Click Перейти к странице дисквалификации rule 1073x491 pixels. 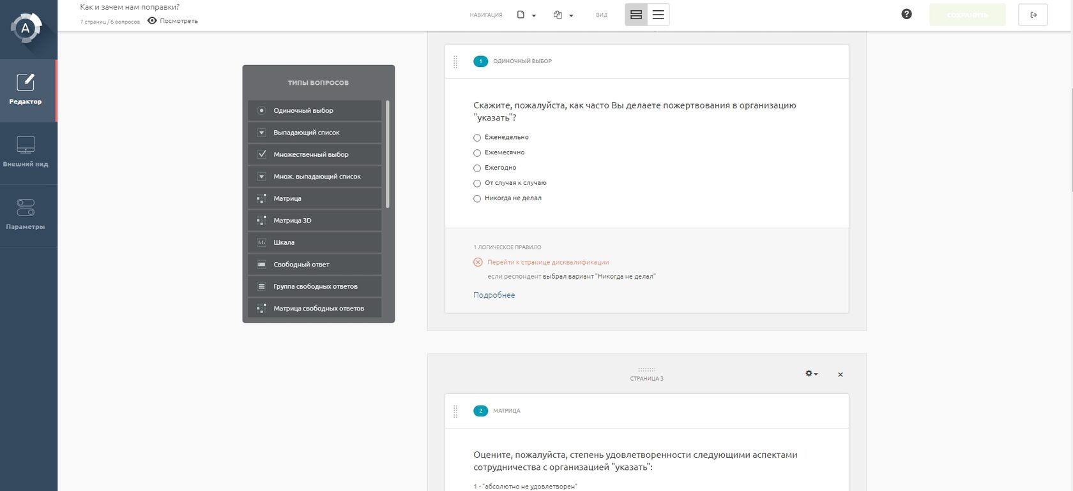coord(548,262)
